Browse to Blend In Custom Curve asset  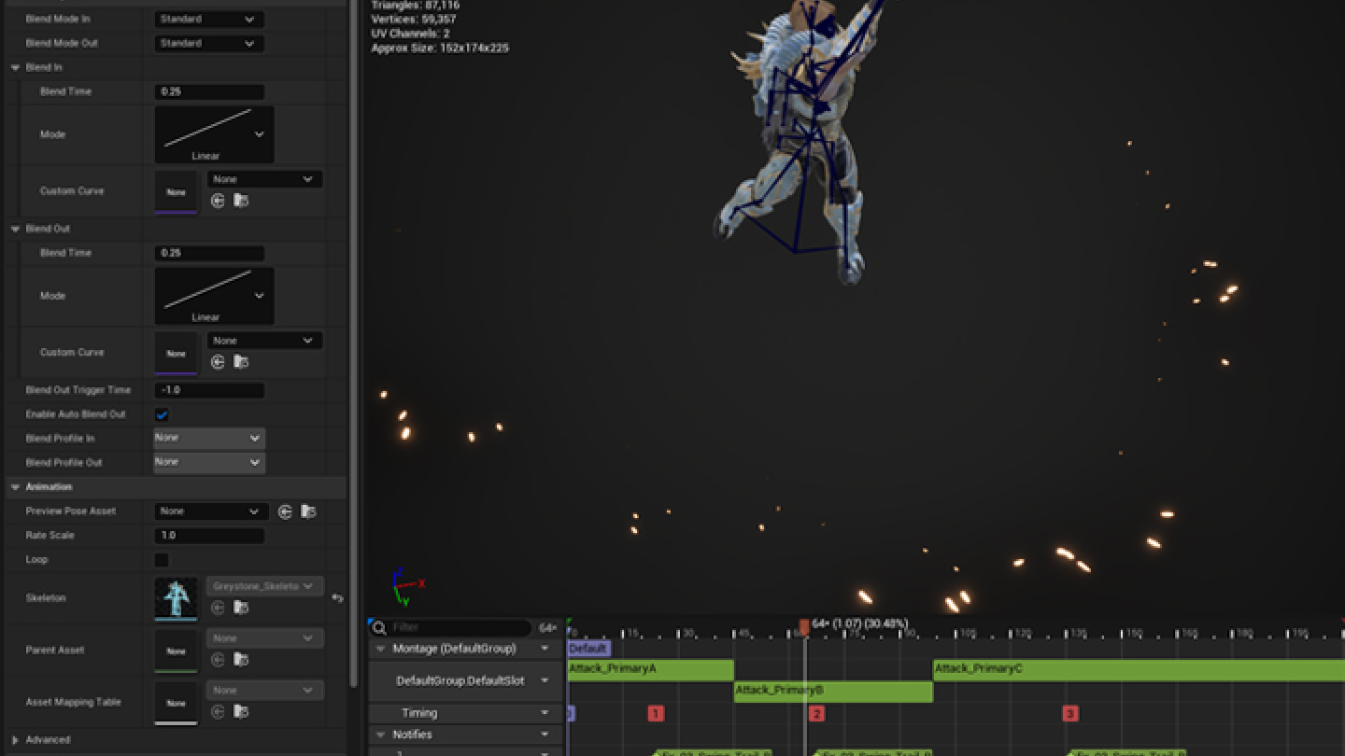click(x=241, y=201)
